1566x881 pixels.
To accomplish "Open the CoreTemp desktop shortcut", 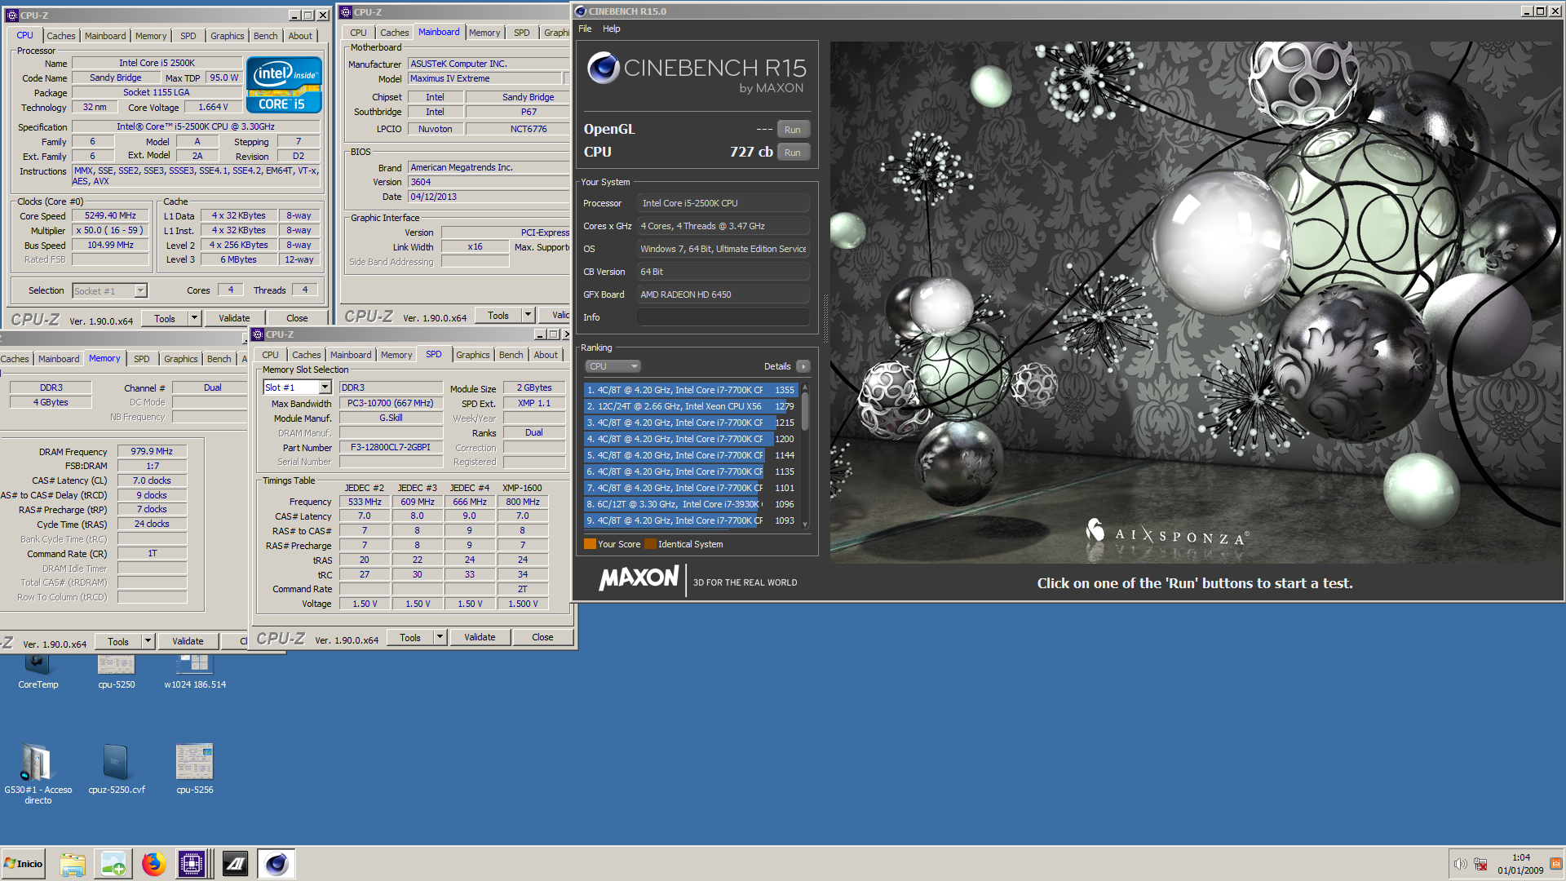I will click(38, 671).
